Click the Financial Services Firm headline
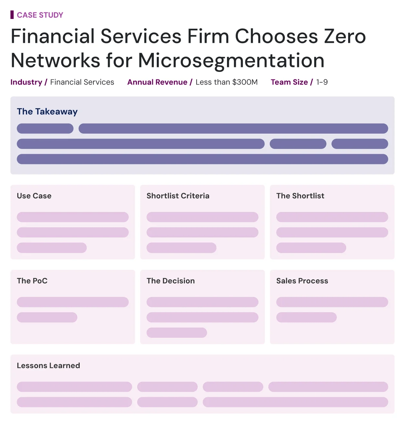 coord(188,48)
